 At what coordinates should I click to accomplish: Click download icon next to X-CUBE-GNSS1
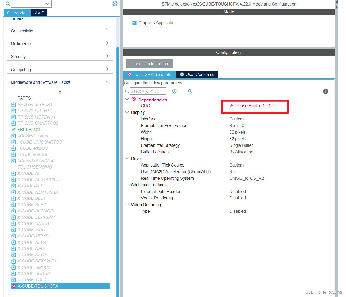(x=13, y=223)
